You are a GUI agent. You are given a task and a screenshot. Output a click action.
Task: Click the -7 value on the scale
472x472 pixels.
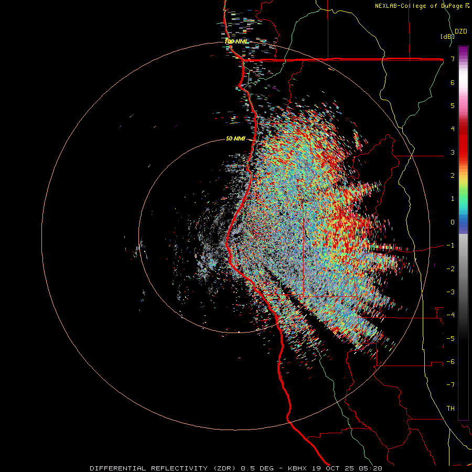pyautogui.click(x=450, y=385)
